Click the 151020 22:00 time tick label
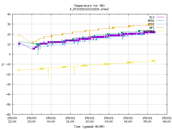172x129 pixels. (12, 120)
